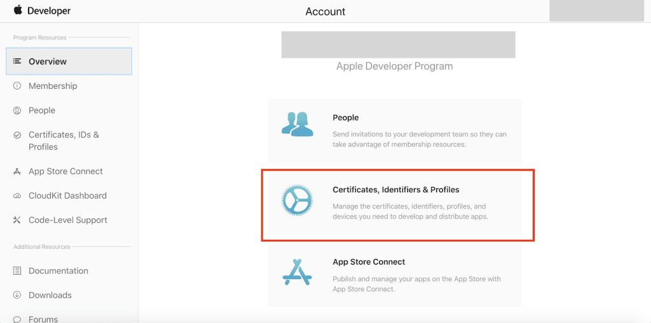Image resolution: width=651 pixels, height=323 pixels.
Task: Click the Apple logo icon
Action: [17, 10]
